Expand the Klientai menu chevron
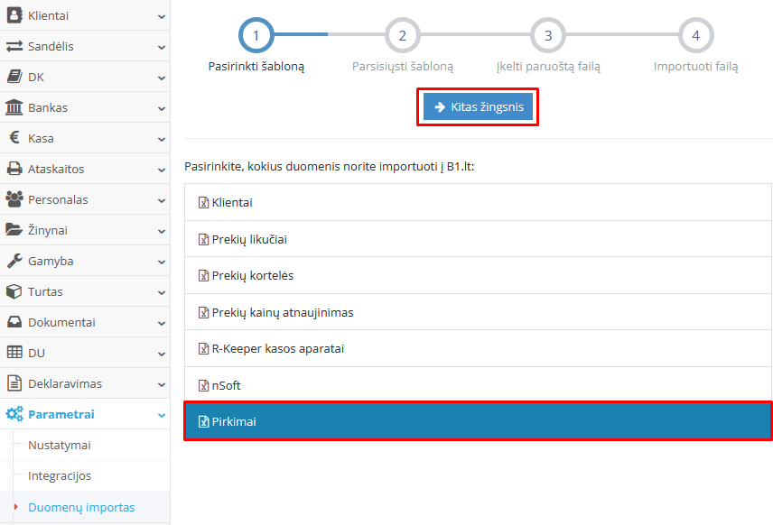773x525 pixels. (161, 16)
